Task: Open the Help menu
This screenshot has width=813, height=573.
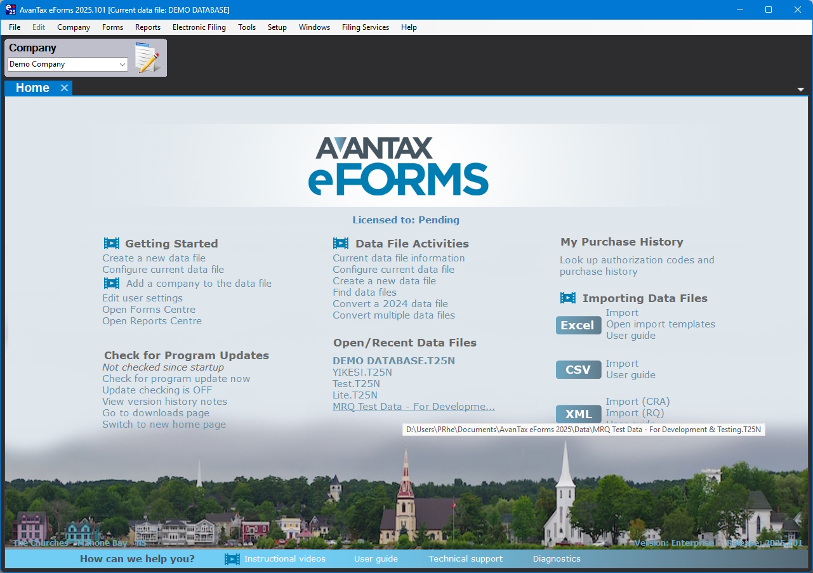Action: coord(409,27)
